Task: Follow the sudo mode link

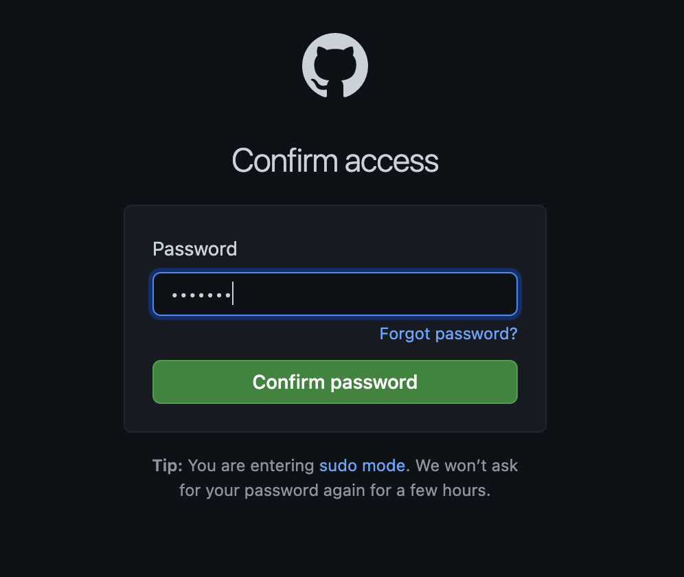Action: 362,466
